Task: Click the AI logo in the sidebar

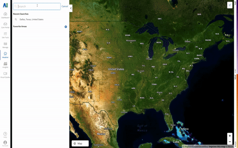Action: tap(5, 5)
